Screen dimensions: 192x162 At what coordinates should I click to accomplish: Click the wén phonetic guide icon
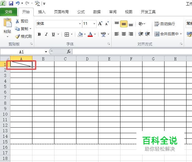103,34
